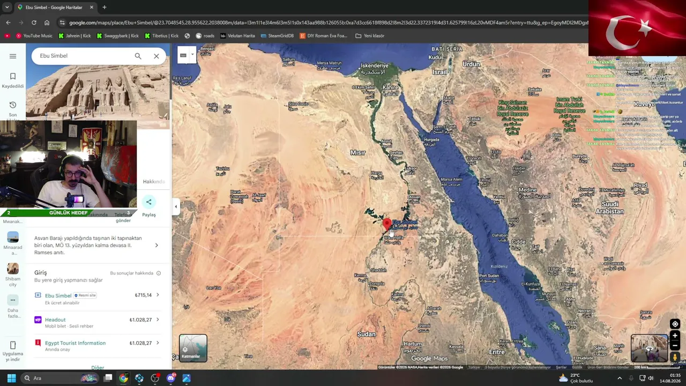Viewport: 686px width, 386px height.
Task: Open the taskbar volume control
Action: point(651,378)
